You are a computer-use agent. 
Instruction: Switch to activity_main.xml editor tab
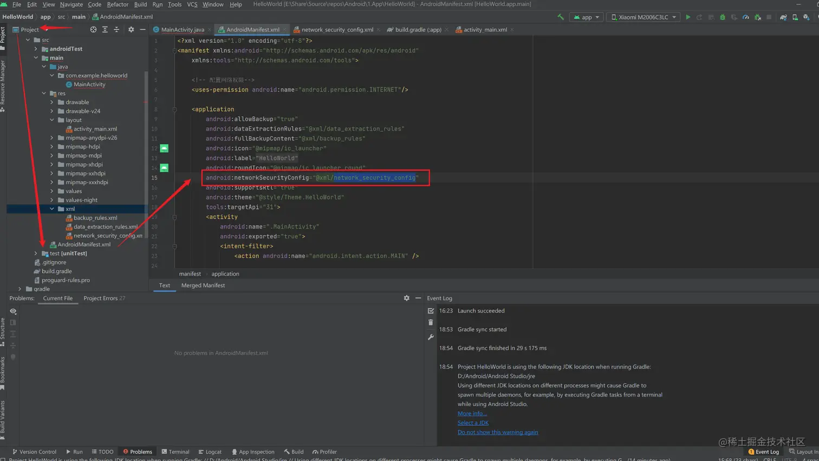pyautogui.click(x=485, y=30)
